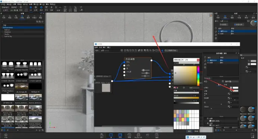Toggle texture checker on contrast row

click(229, 107)
